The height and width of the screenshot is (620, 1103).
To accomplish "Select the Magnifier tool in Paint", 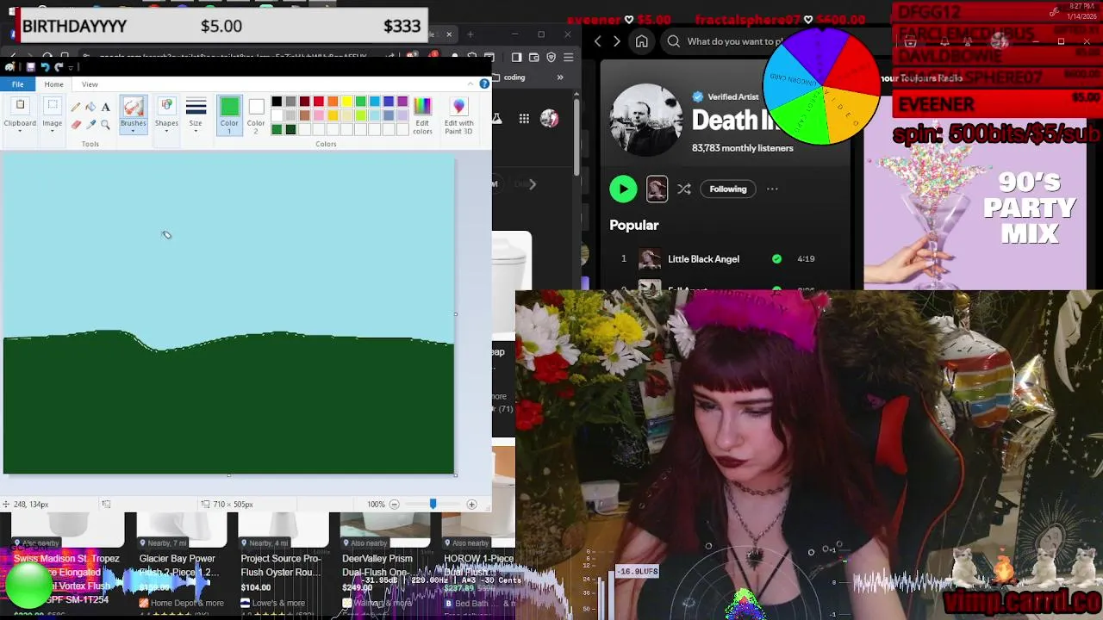I will tap(105, 125).
